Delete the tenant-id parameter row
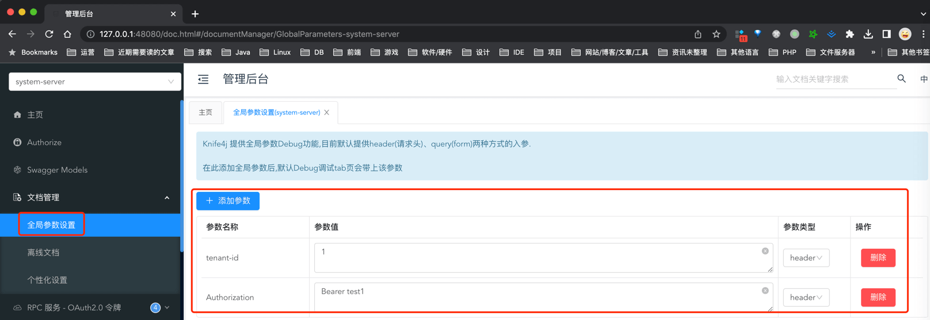This screenshot has height=320, width=930. [878, 258]
